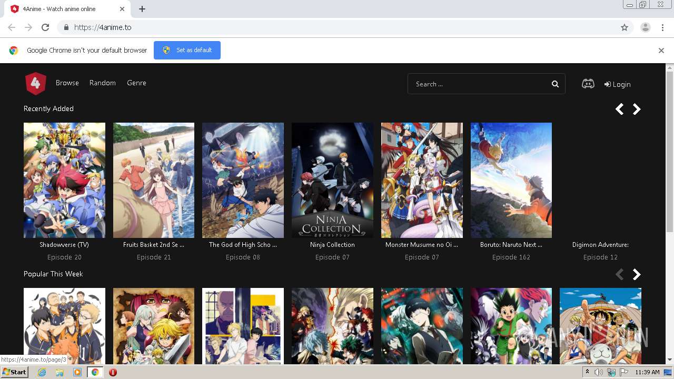Click Ninja Collection title text
Image resolution: width=674 pixels, height=379 pixels.
click(332, 245)
